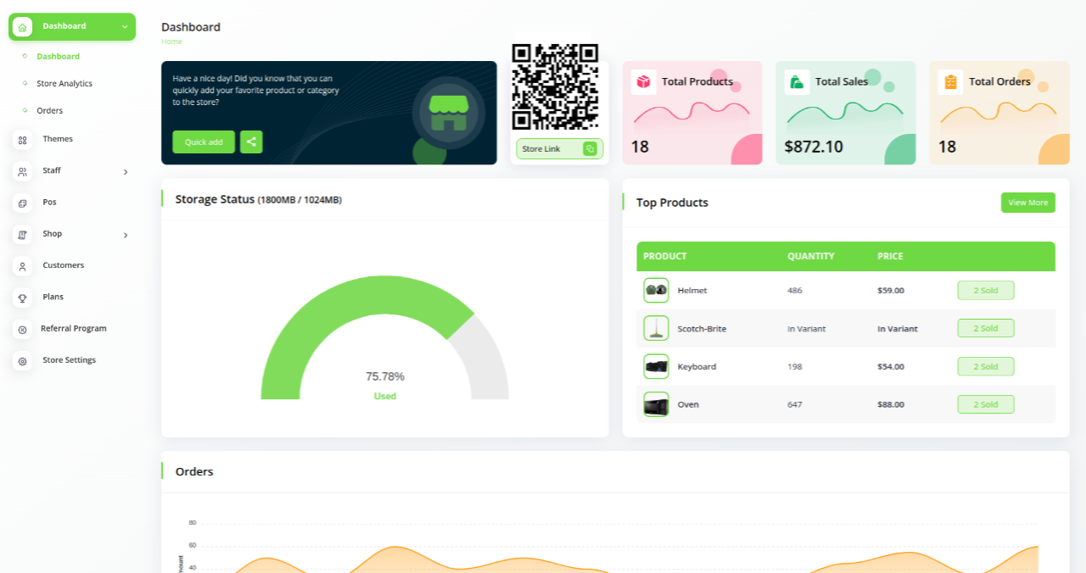Click the Store Link field
1086x573 pixels.
559,149
